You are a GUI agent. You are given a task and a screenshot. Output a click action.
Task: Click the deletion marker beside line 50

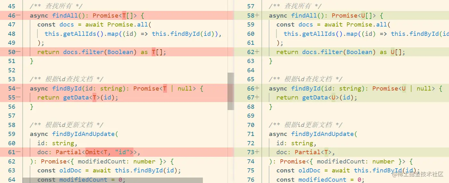[x=19, y=52]
